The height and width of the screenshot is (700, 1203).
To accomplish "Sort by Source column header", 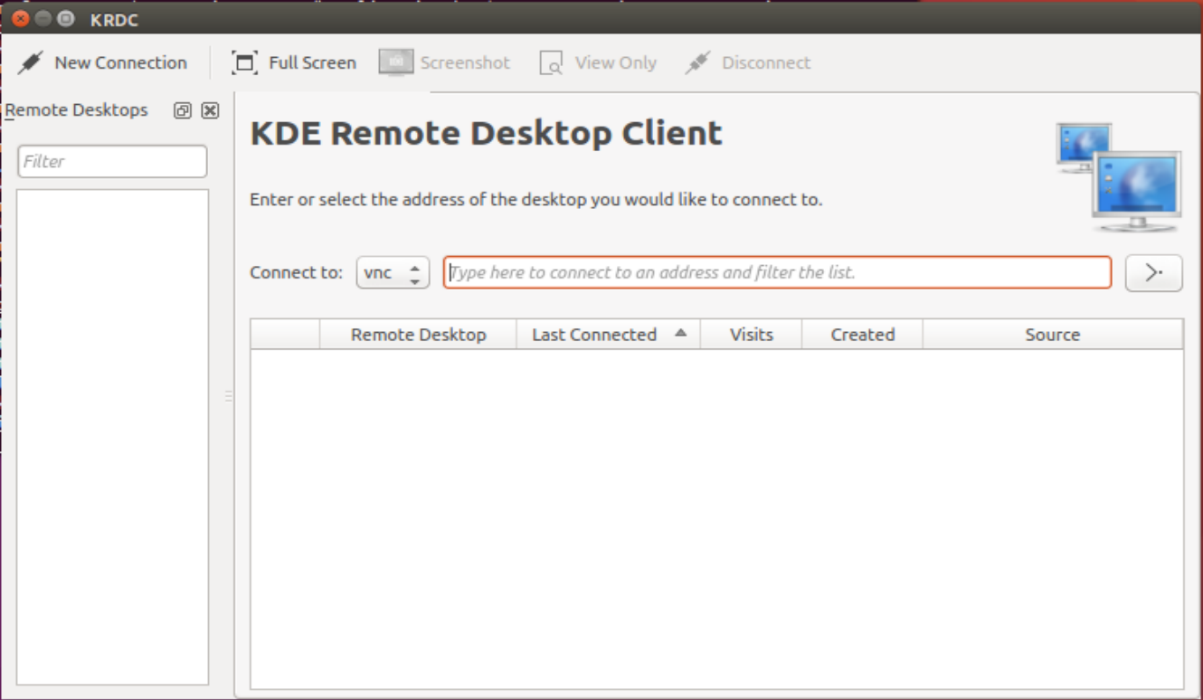I will [x=1053, y=335].
